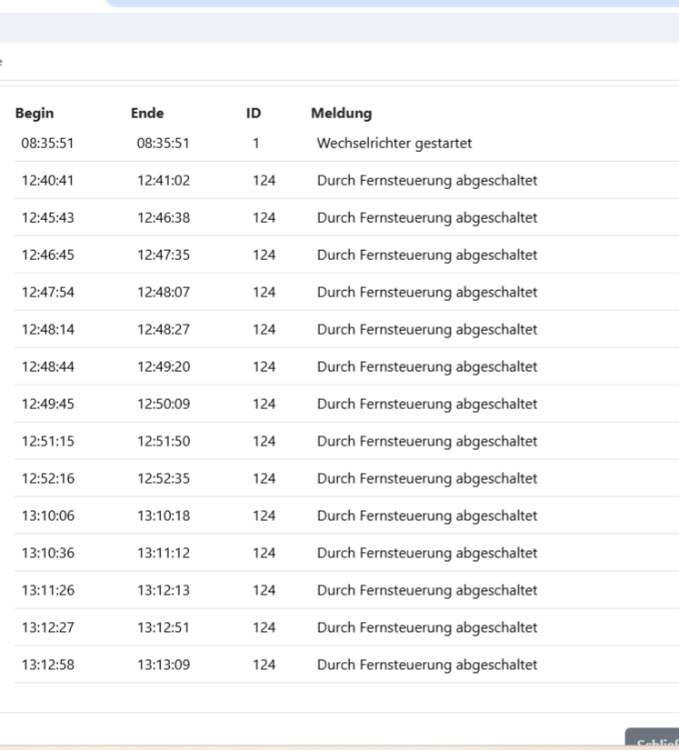Viewport: 679px width, 751px height.
Task: Click end time 12:52:35
Action: [164, 478]
